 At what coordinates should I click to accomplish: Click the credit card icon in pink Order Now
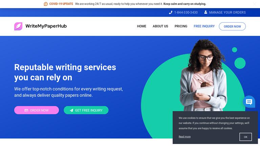pyautogui.click(x=26, y=111)
